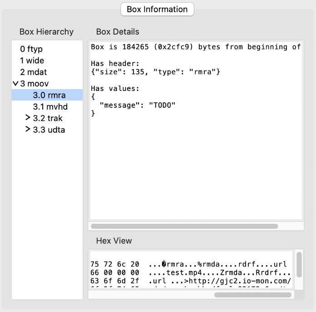Click the "message": "TODO" value line
The height and width of the screenshot is (312, 316).
137,105
